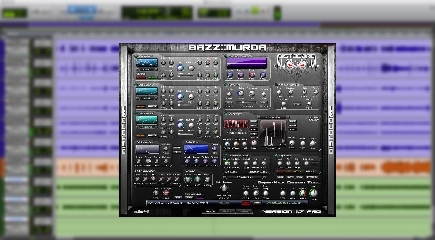The height and width of the screenshot is (240, 435).
Task: Click the LOAD preset button
Action: [x=280, y=177]
